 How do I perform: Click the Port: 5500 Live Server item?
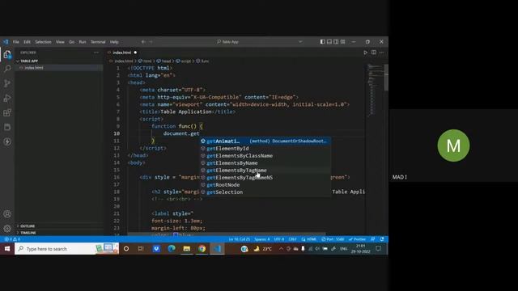(333, 239)
